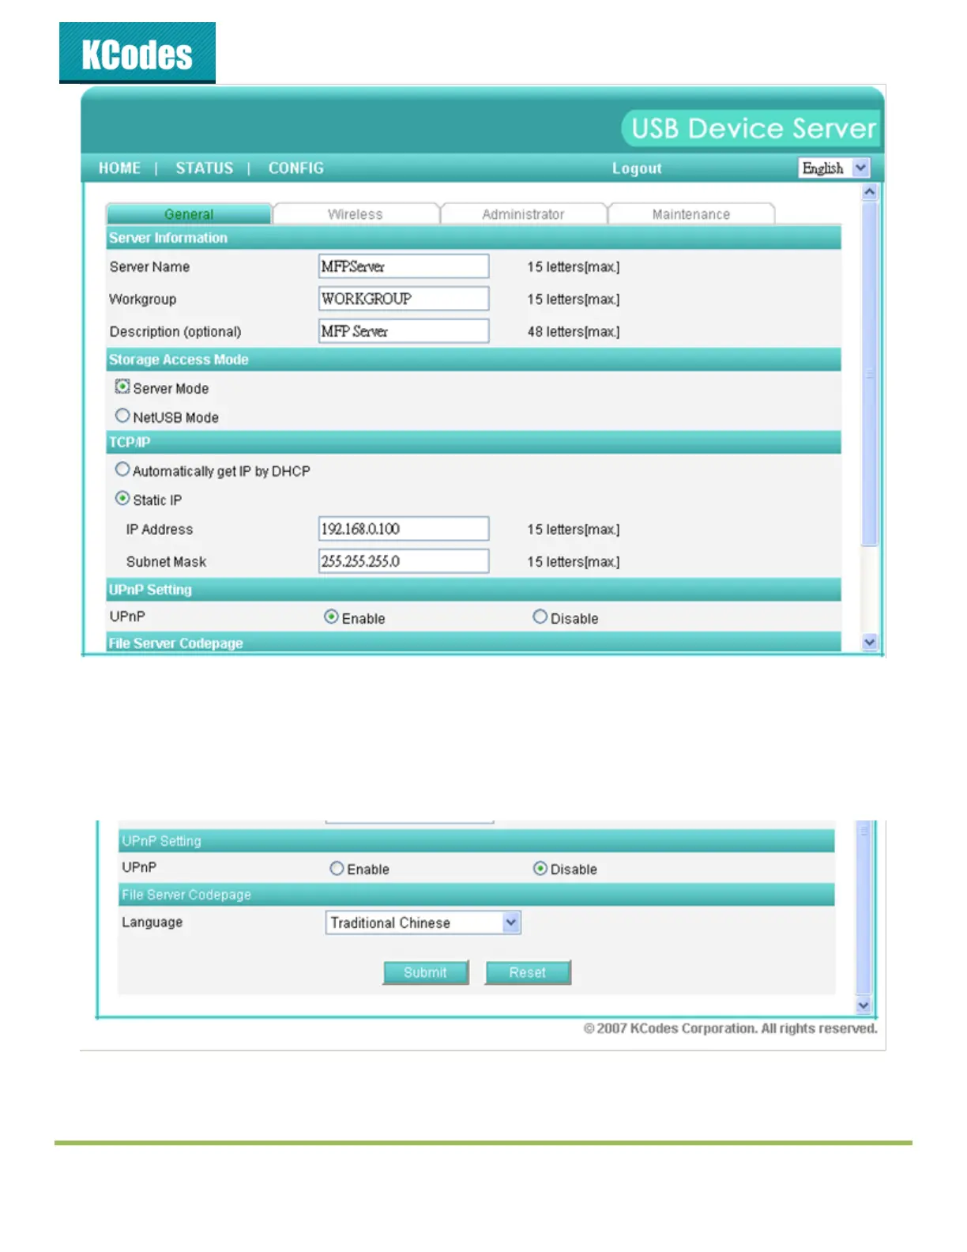Viewport: 967px width, 1252px height.
Task: Switch to the Maintenance tab
Action: click(x=691, y=214)
